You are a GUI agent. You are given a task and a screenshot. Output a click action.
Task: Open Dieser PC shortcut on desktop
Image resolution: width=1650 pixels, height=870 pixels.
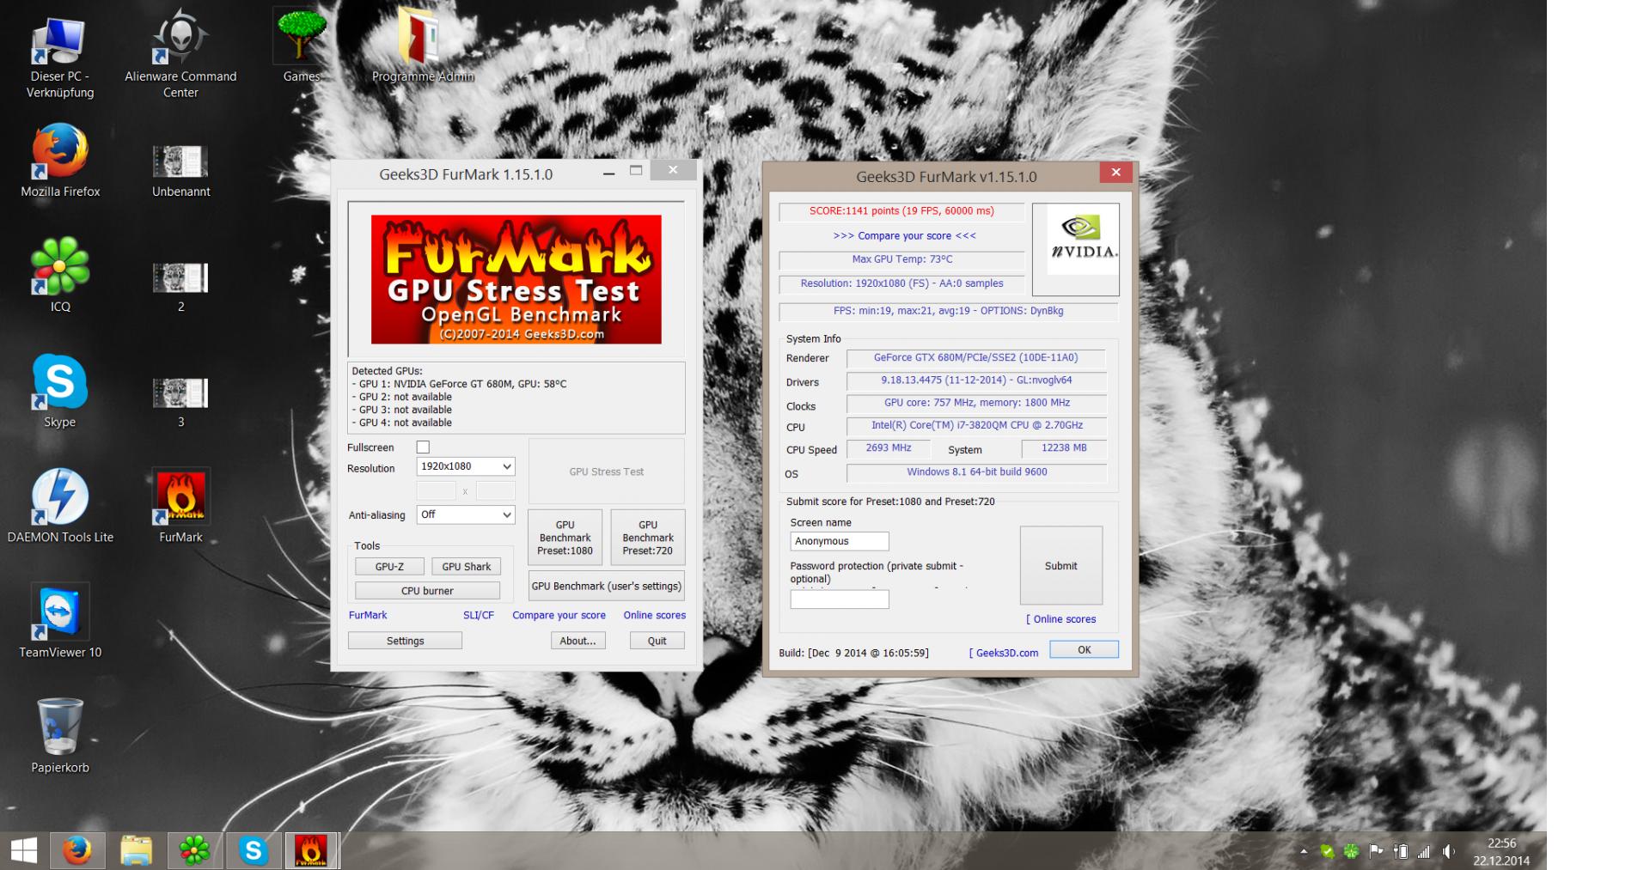point(59,58)
